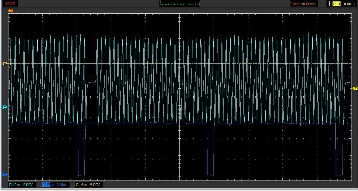This screenshot has width=358, height=191.
Task: Click the rising edge trigger type icon
Action: click(x=329, y=4)
